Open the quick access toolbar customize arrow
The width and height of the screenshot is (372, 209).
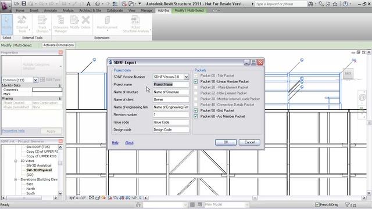139,4
